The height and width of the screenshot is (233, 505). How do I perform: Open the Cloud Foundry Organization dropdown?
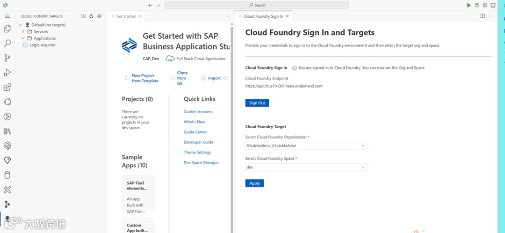tap(306, 146)
